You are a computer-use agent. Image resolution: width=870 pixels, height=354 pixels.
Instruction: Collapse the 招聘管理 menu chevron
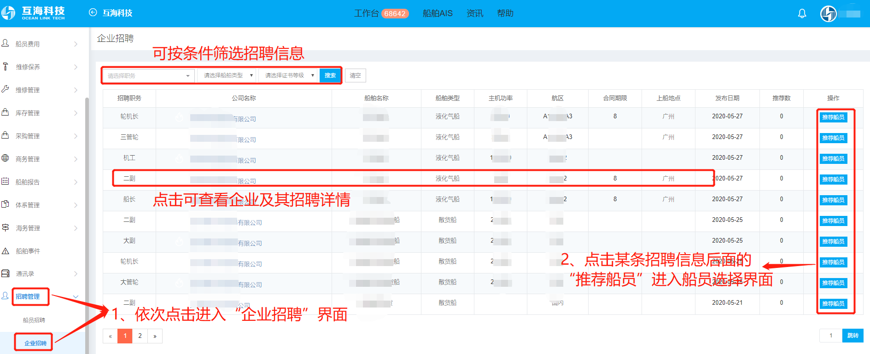[x=76, y=296]
